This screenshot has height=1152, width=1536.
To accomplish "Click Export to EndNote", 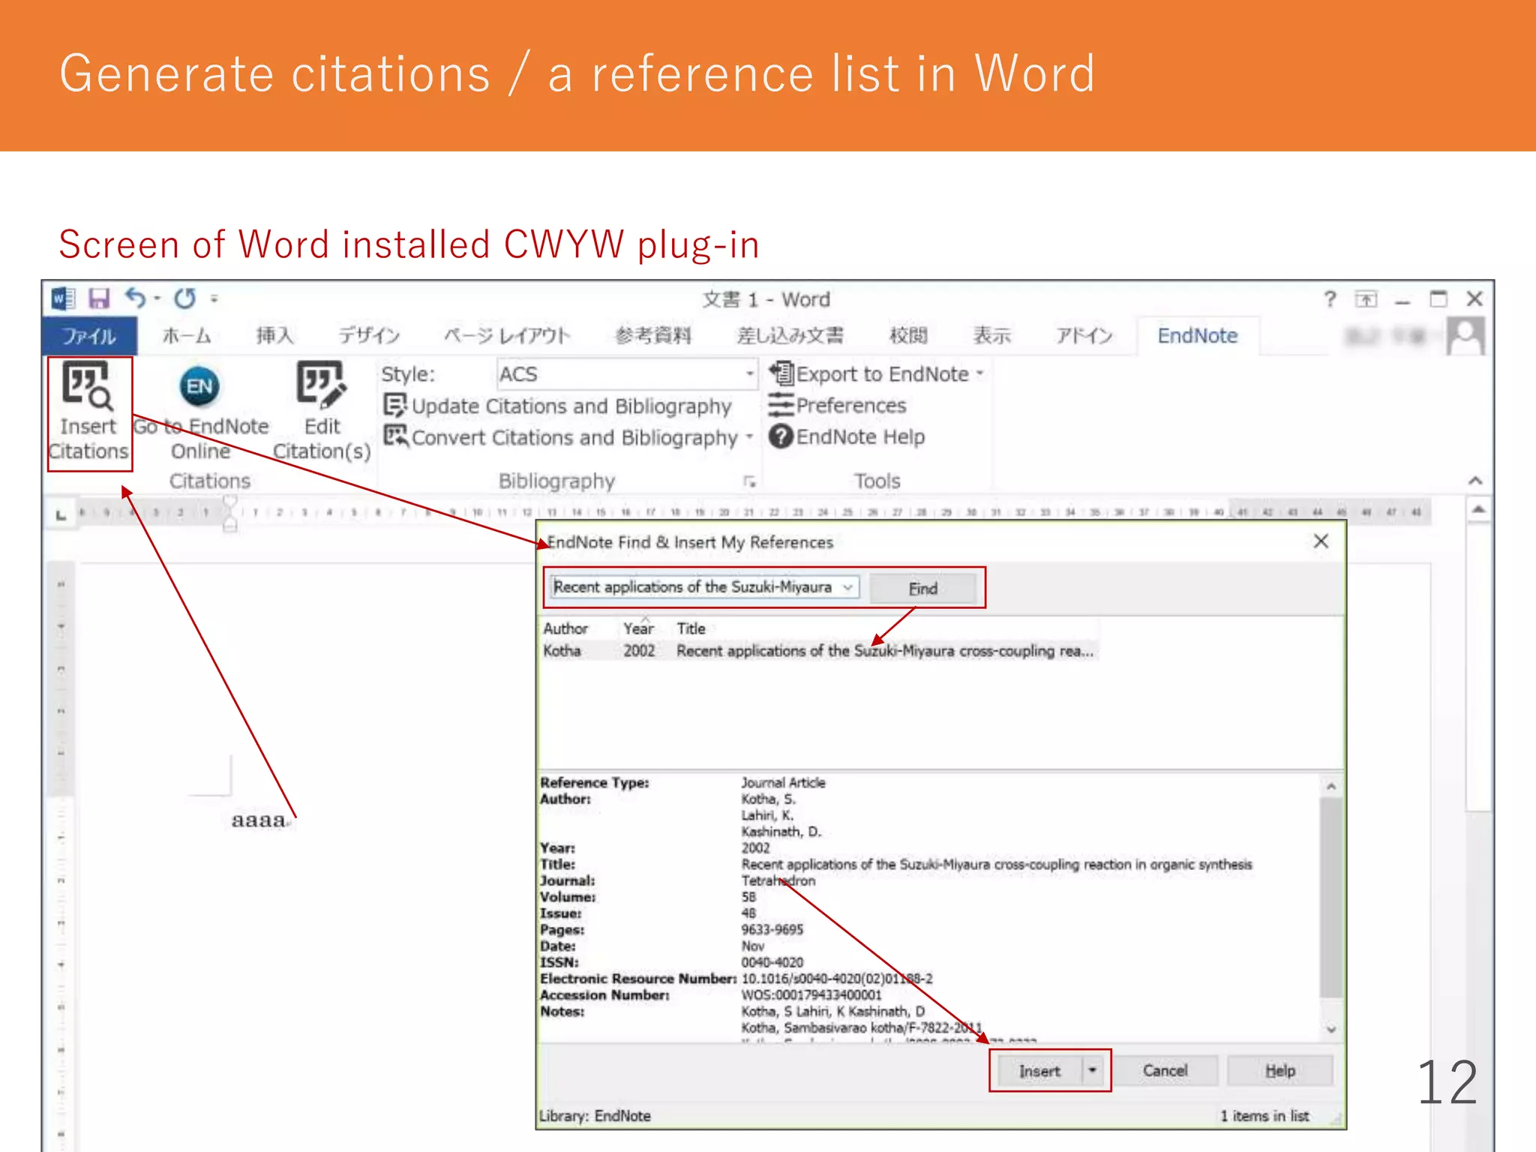I will click(869, 373).
